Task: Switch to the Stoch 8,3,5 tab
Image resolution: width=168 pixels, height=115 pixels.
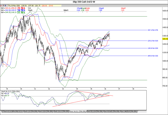Action: 31,111
